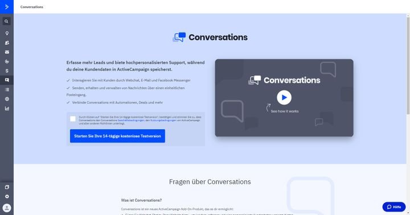
Task: Open the Geschäftsbedingungen link
Action: (x=131, y=121)
